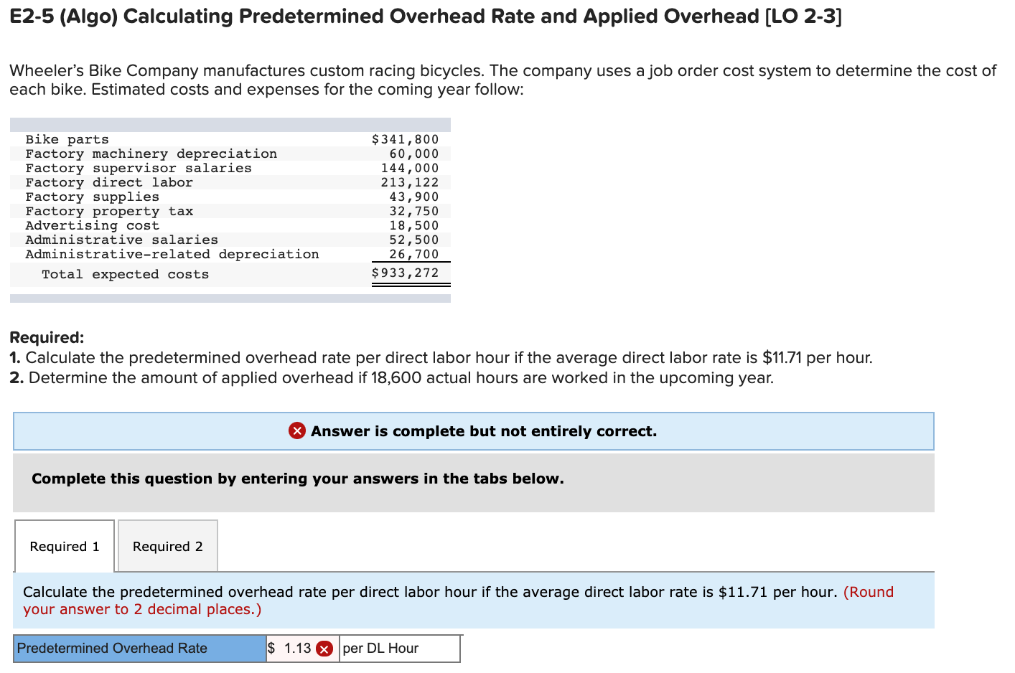Select the Factory supplies row
1015x673 pixels.
point(230,197)
